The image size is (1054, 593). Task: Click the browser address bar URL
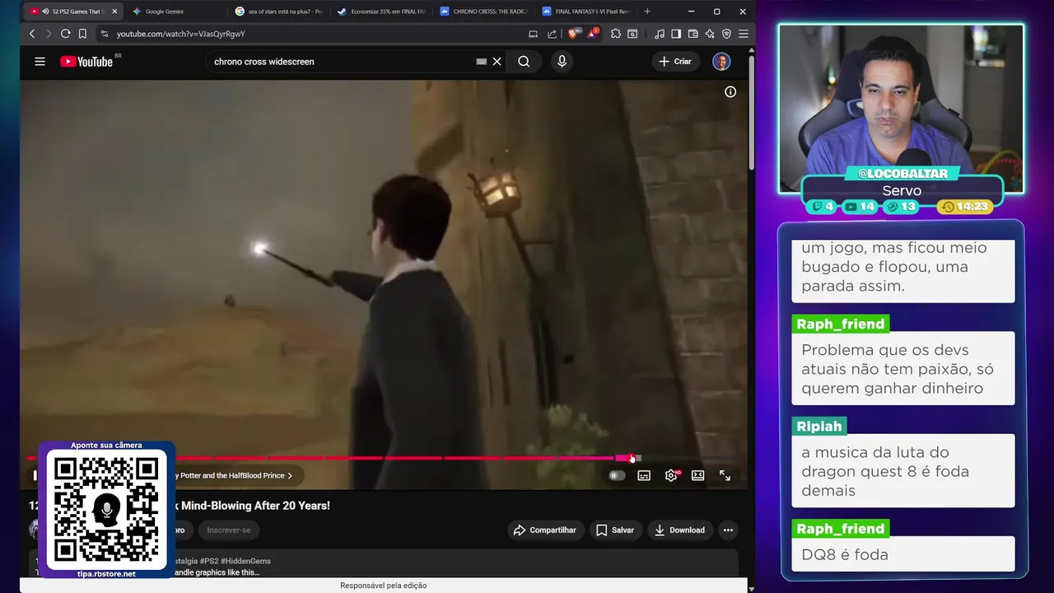tap(181, 34)
